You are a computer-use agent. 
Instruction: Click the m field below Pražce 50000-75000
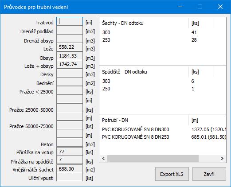click(70, 134)
